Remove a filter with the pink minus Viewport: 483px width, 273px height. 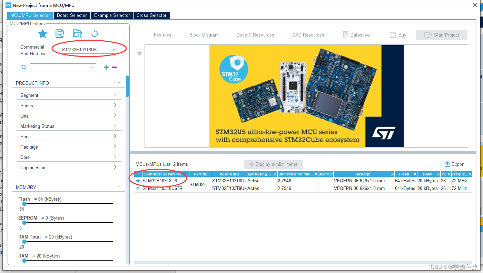click(x=114, y=67)
